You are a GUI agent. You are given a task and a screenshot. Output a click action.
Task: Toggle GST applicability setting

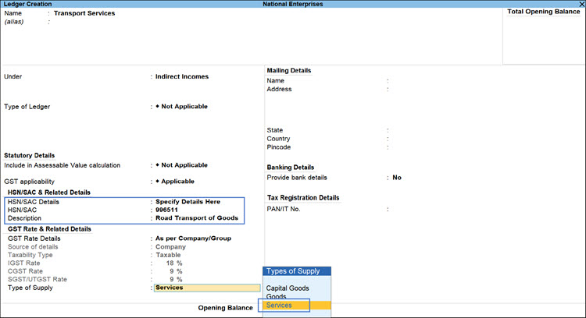[179, 181]
